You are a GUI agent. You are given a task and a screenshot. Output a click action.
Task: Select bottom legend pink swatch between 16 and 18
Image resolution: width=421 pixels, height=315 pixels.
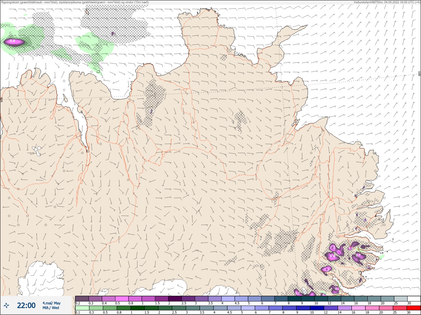[x=359, y=308]
